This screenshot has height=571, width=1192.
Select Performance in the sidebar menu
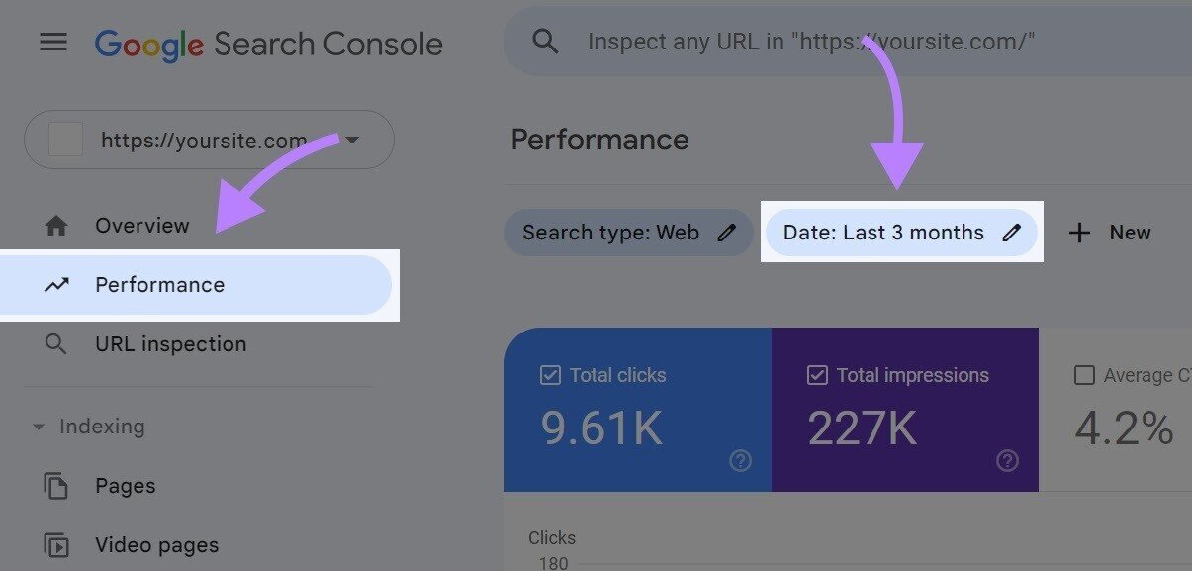click(159, 284)
